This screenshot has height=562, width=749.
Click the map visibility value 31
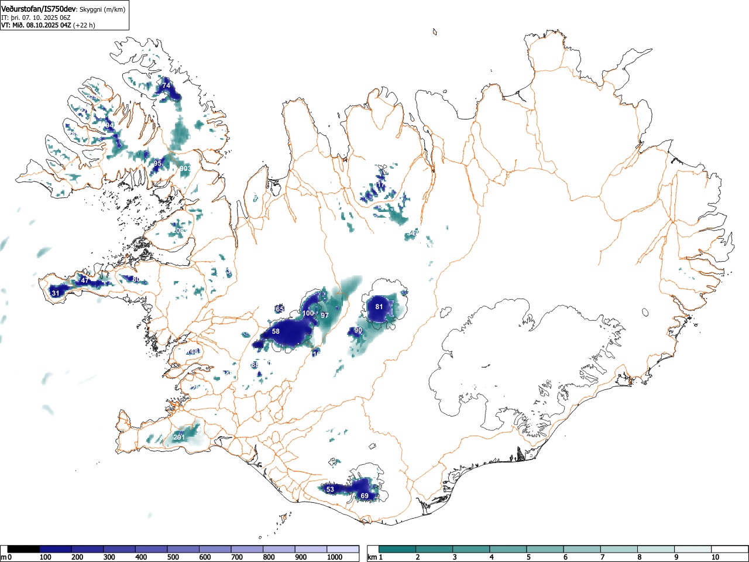(x=56, y=293)
